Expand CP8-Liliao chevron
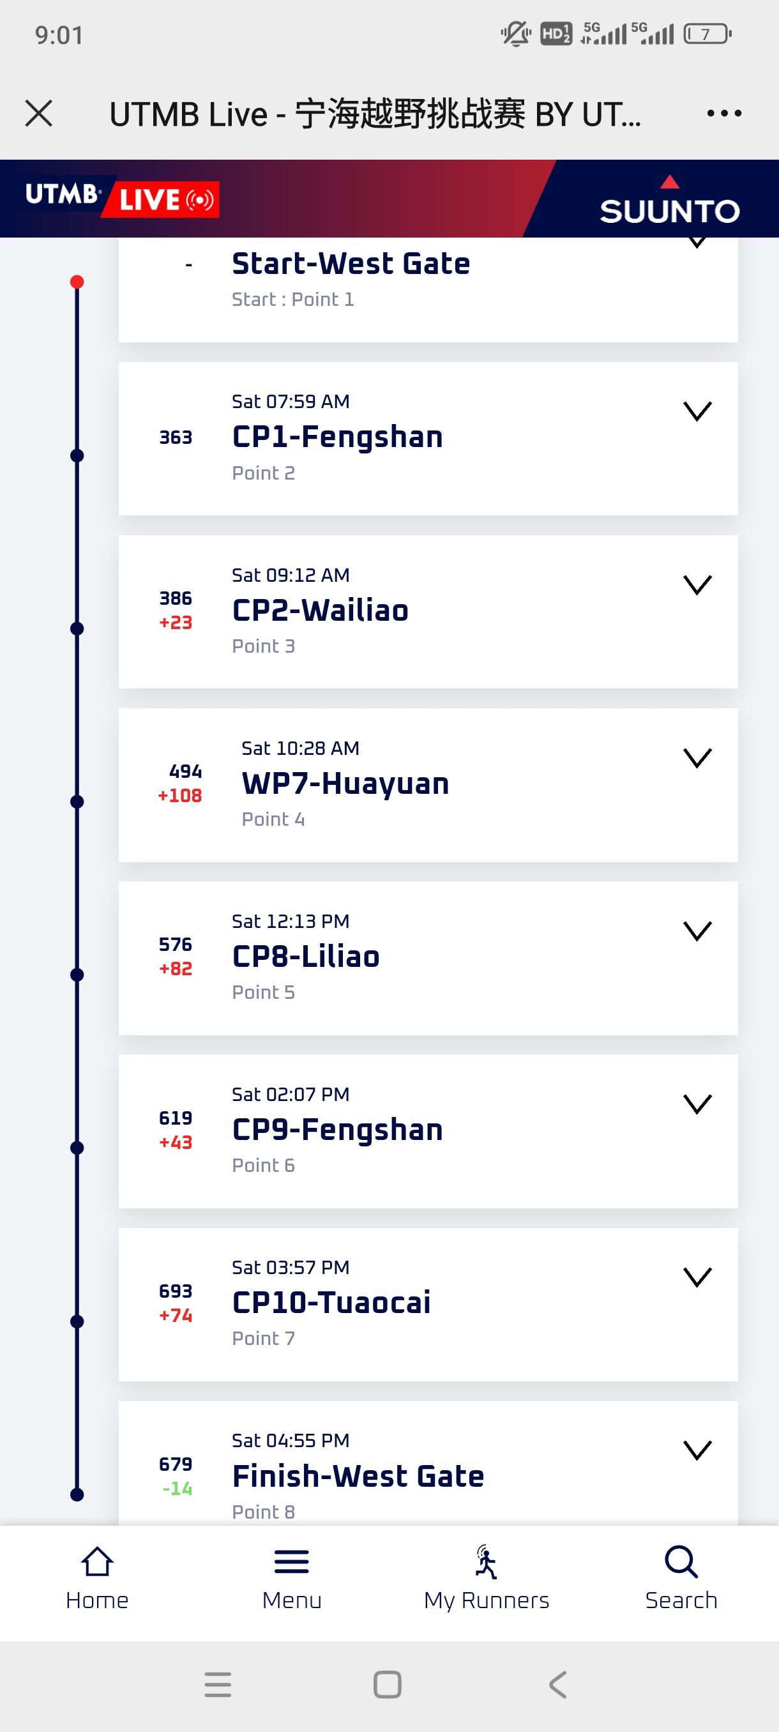 (x=697, y=931)
